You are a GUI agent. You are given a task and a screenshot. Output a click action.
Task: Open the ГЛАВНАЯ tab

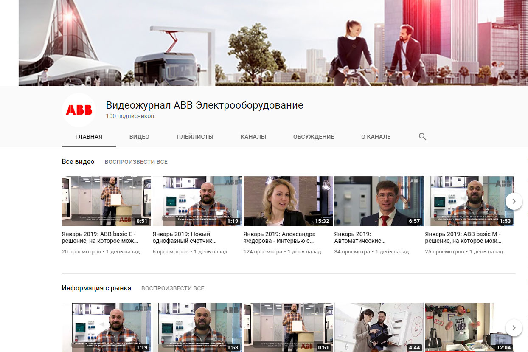(x=89, y=137)
